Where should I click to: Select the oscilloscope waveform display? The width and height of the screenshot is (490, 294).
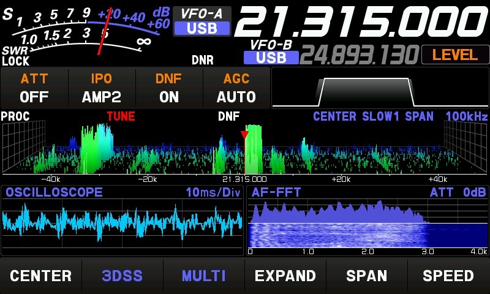(122, 225)
